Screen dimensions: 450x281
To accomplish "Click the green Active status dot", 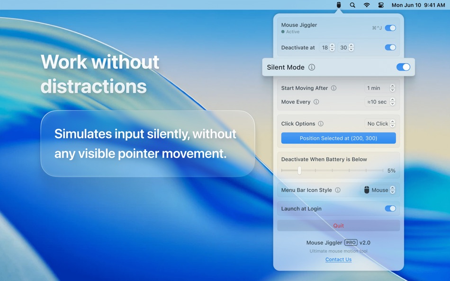I will [x=283, y=32].
